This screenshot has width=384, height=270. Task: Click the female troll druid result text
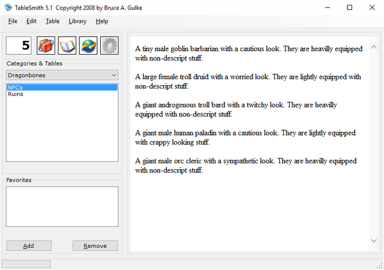pos(248,82)
